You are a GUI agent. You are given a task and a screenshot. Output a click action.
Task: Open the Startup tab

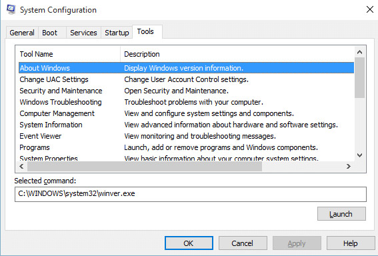pyautogui.click(x=117, y=33)
